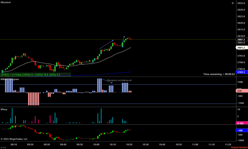Click the 1500 histogram axis label

coord(240,82)
